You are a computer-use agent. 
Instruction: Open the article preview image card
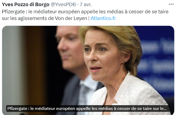coord(88,70)
